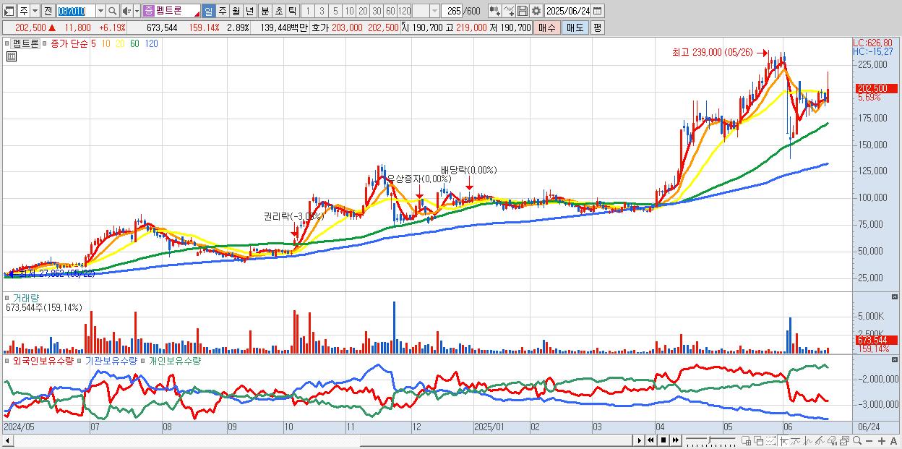Screen dimensions: 902x449
Task: Select the 년 yearly period toggle
Action: 249,11
